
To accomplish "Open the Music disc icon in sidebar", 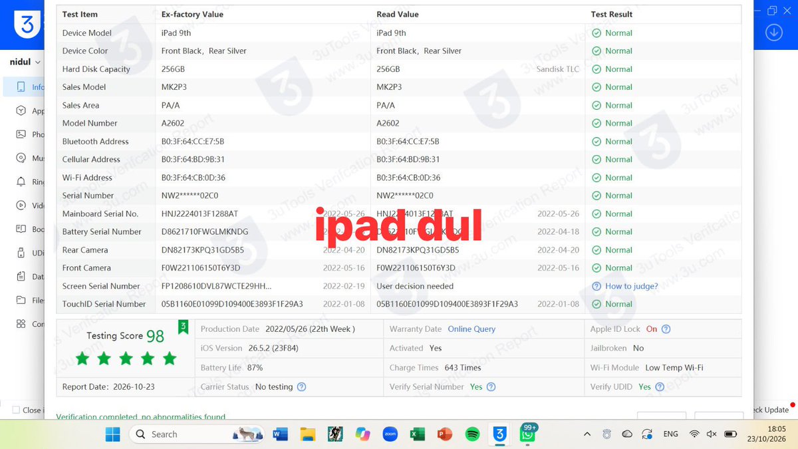I will tap(21, 158).
